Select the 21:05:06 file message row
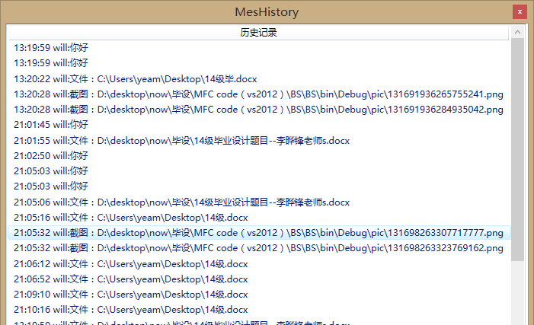 (x=181, y=202)
